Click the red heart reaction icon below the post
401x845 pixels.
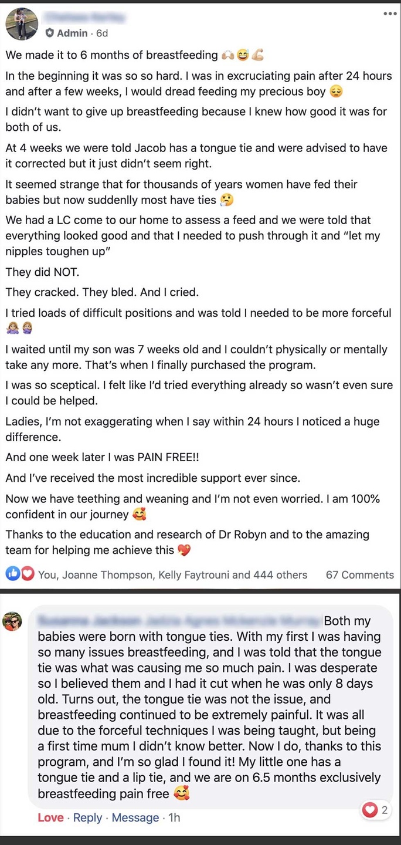(x=28, y=574)
